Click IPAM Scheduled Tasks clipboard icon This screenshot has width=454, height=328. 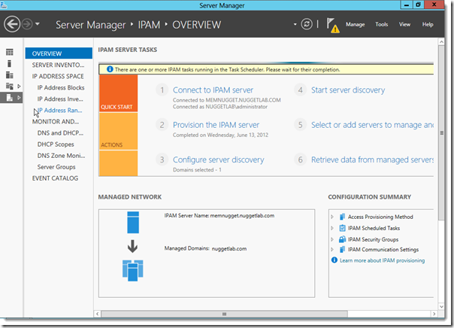pos(342,228)
